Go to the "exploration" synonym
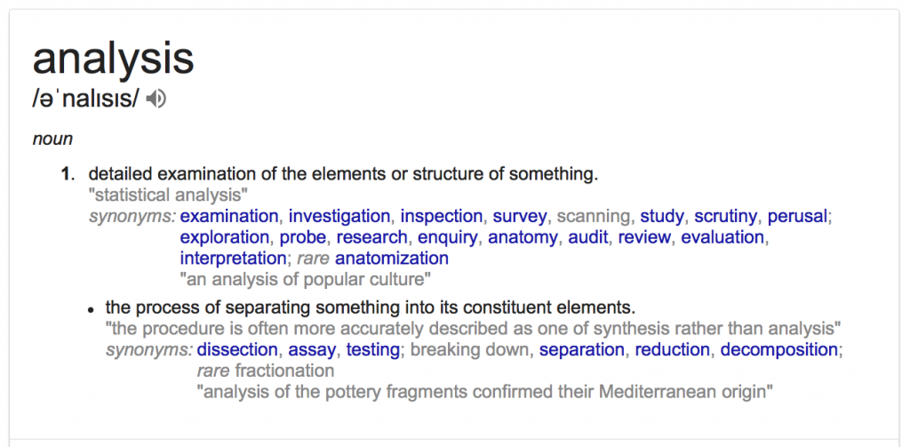The image size is (910, 447). click(x=224, y=237)
